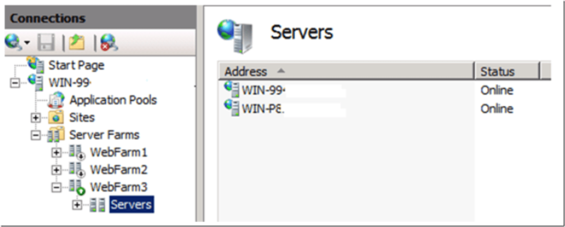The width and height of the screenshot is (565, 227).
Task: Select the Start Page icon
Action: (36, 65)
